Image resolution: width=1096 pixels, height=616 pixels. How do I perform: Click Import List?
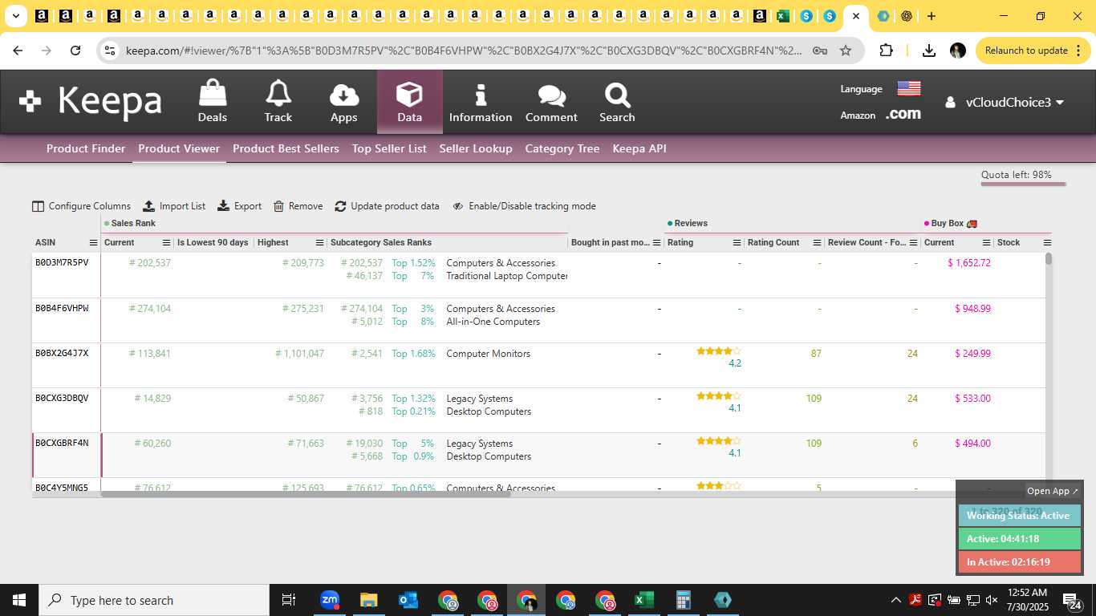point(174,206)
